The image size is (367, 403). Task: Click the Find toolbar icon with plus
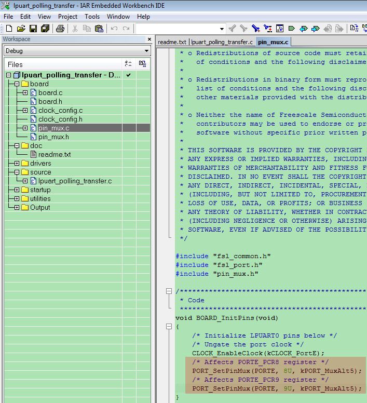[256, 28]
